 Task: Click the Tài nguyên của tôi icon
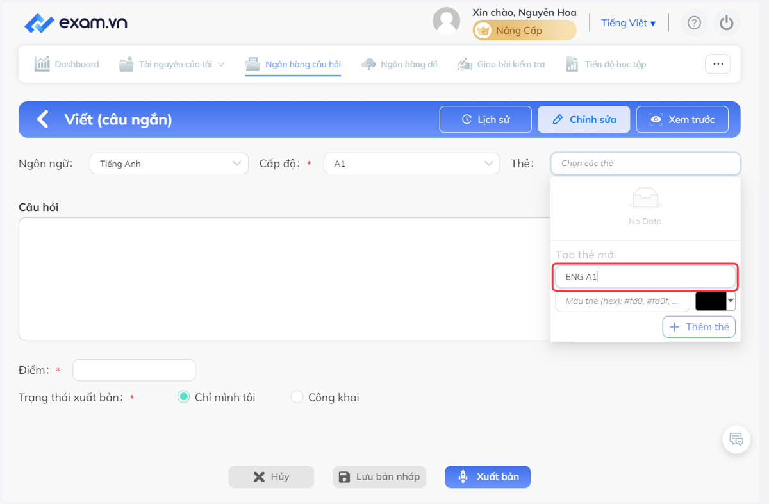pos(126,64)
